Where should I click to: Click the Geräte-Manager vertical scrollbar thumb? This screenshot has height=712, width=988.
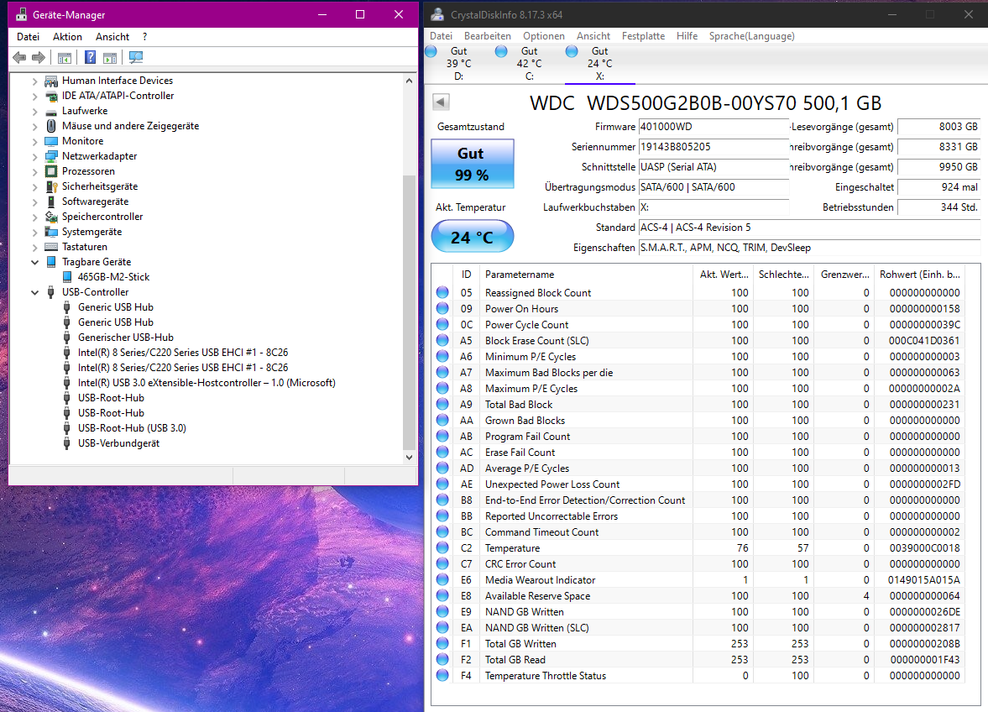409,311
